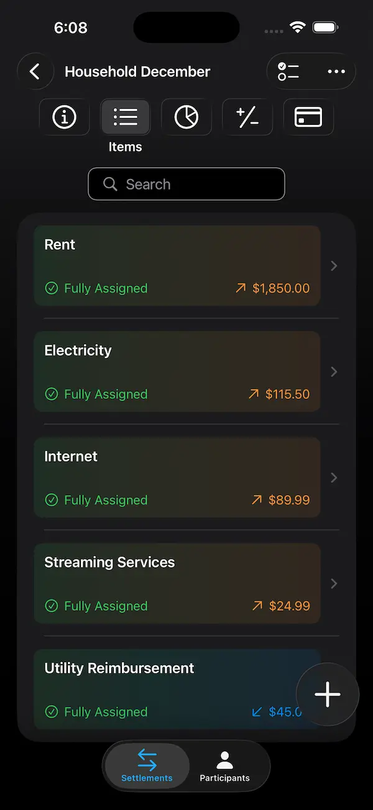
Task: Open the ellipsis overflow menu
Action: pos(336,71)
